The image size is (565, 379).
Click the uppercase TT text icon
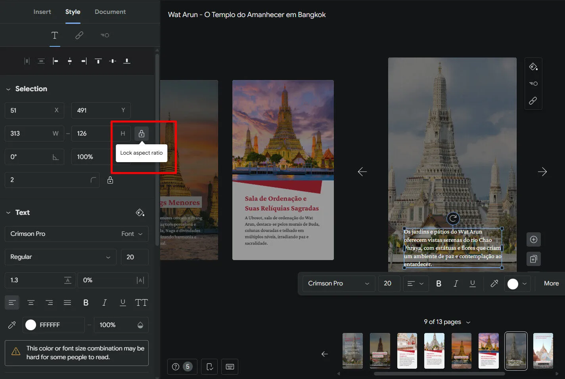point(141,303)
